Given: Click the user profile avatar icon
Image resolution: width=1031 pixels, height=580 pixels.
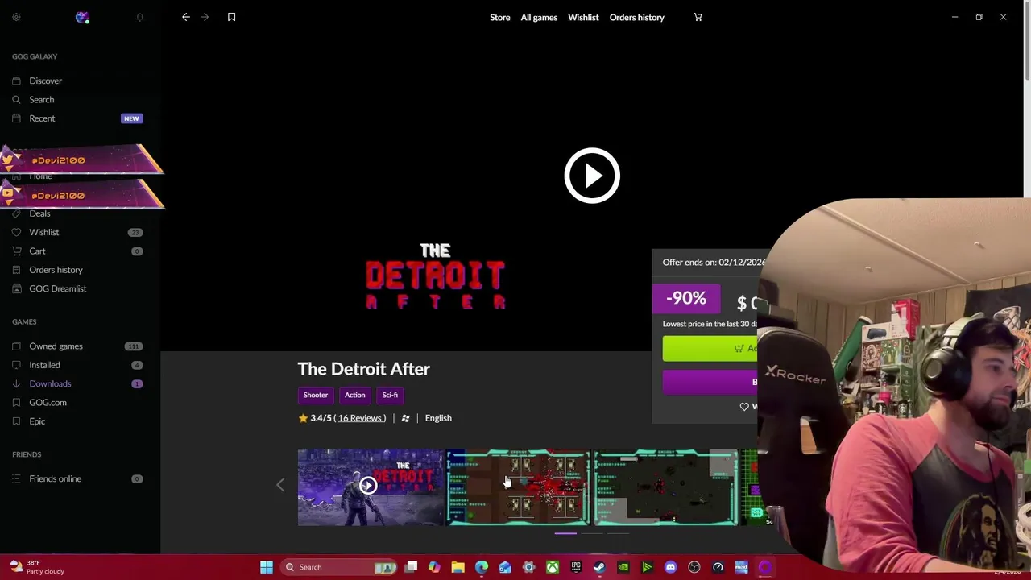Looking at the screenshot, I should [81, 17].
